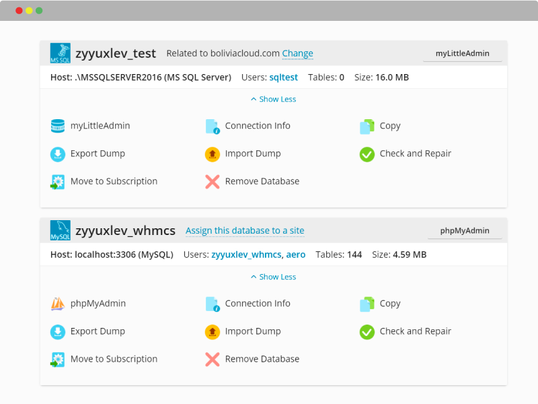Open the aero database user link
Image resolution: width=538 pixels, height=404 pixels.
pos(296,255)
